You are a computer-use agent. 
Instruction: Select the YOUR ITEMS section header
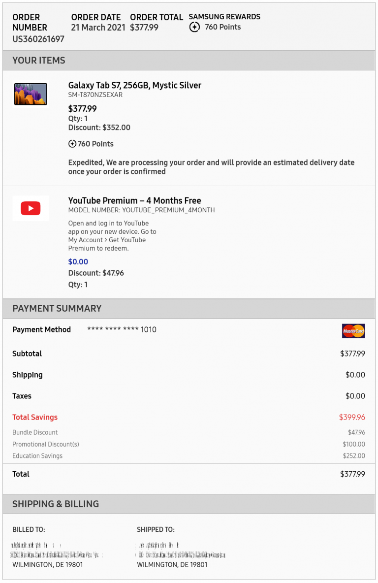(x=189, y=60)
